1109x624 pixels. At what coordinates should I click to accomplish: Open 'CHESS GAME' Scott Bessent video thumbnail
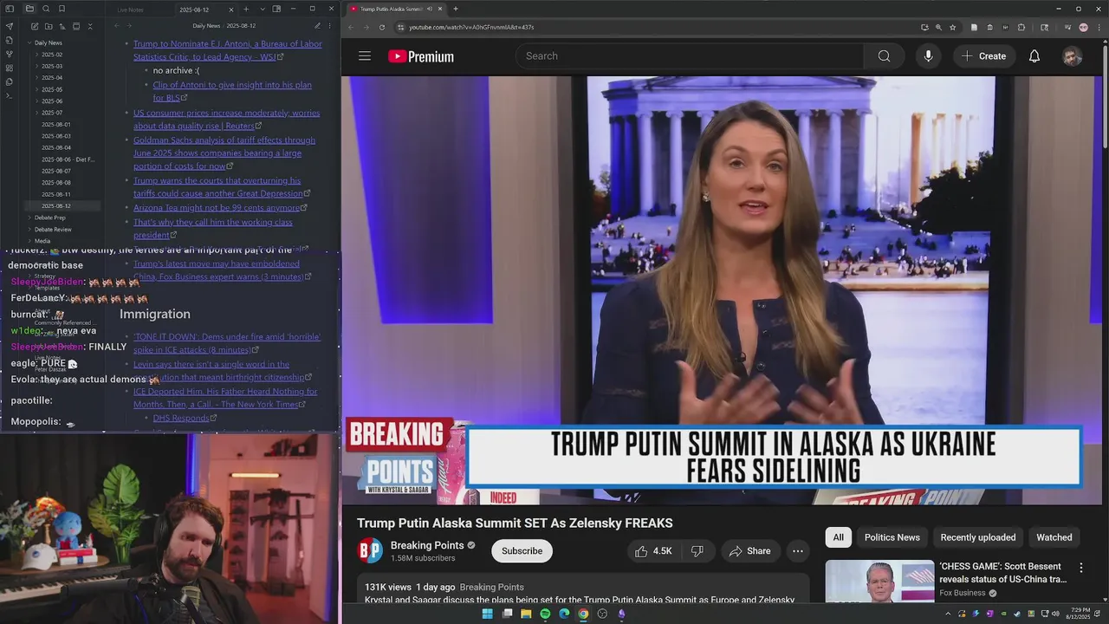click(x=879, y=582)
